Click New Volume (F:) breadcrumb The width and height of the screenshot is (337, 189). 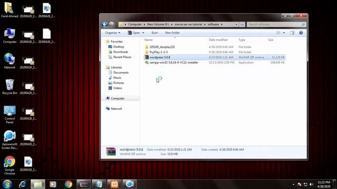[x=158, y=25]
